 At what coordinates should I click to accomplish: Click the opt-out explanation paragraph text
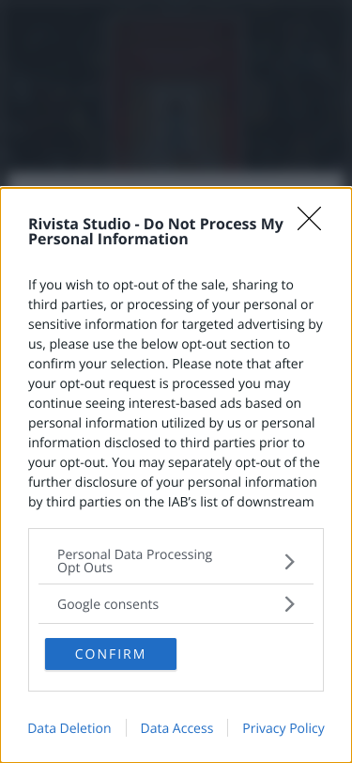pyautogui.click(x=176, y=393)
